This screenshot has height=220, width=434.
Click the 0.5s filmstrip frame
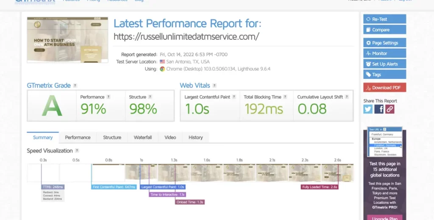(x=76, y=173)
